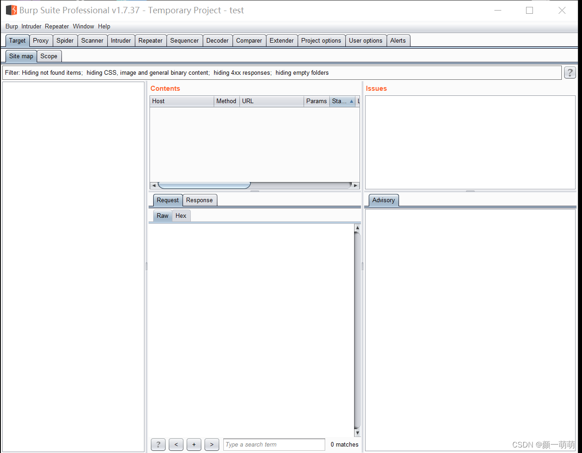Switch to the Hex view tab
The width and height of the screenshot is (582, 453).
(x=181, y=215)
